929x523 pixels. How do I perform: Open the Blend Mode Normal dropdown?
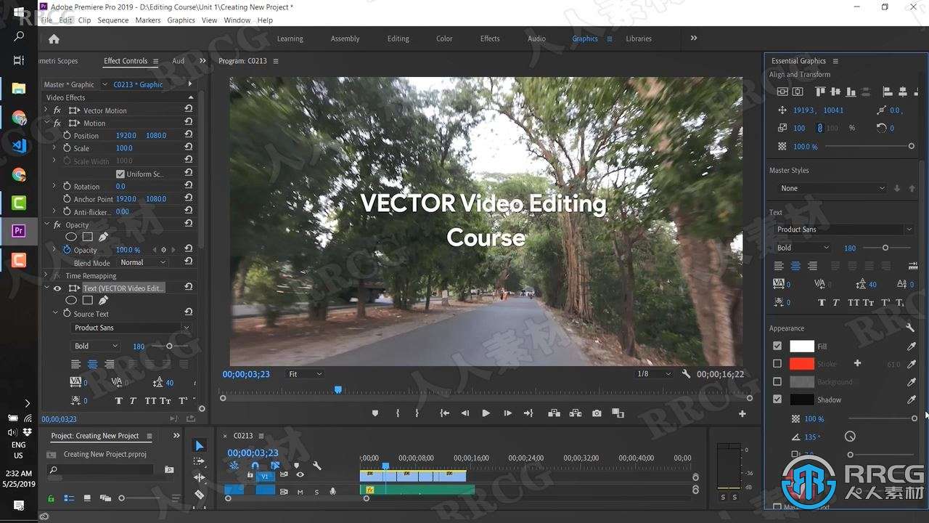click(142, 263)
